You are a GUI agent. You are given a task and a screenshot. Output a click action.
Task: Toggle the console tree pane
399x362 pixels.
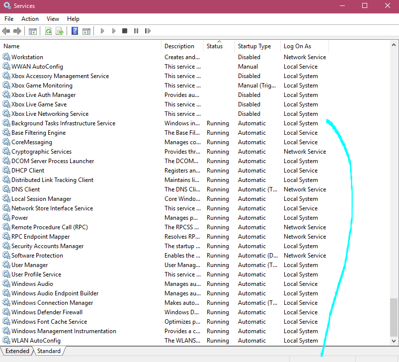tap(33, 31)
